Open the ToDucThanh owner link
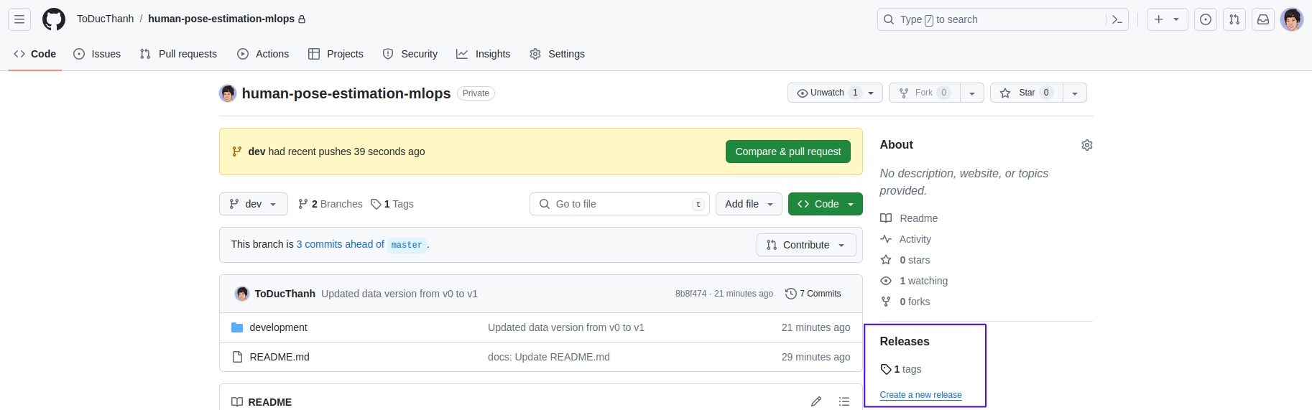This screenshot has width=1312, height=410. (x=106, y=19)
